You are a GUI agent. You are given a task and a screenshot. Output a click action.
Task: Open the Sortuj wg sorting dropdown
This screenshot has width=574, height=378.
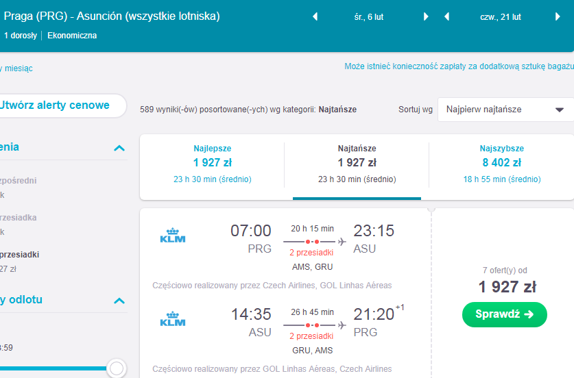505,110
